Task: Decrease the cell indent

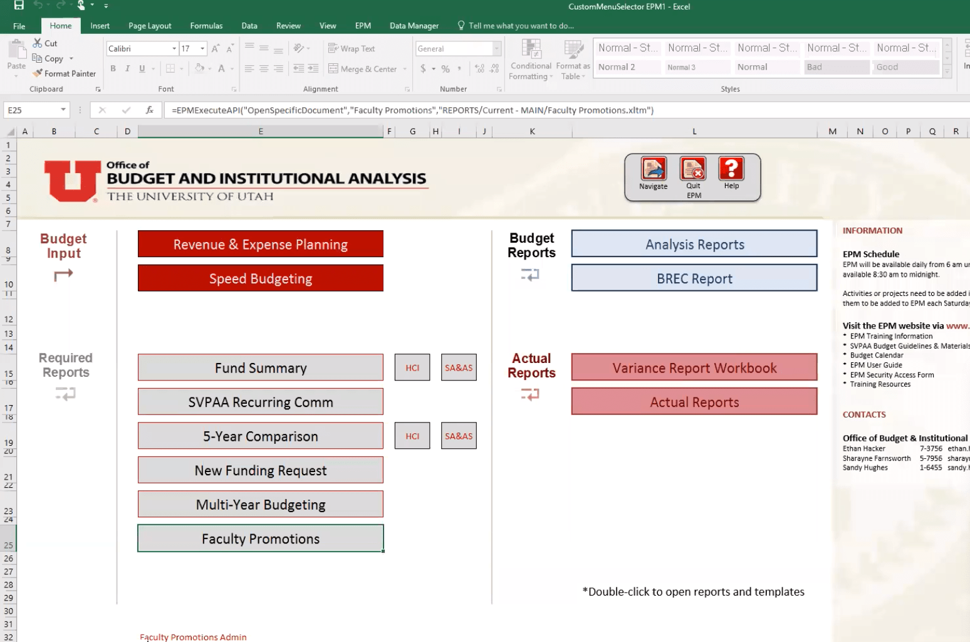Action: 299,68
